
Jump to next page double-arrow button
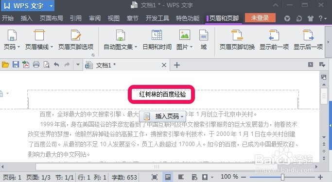[x=324, y=158]
